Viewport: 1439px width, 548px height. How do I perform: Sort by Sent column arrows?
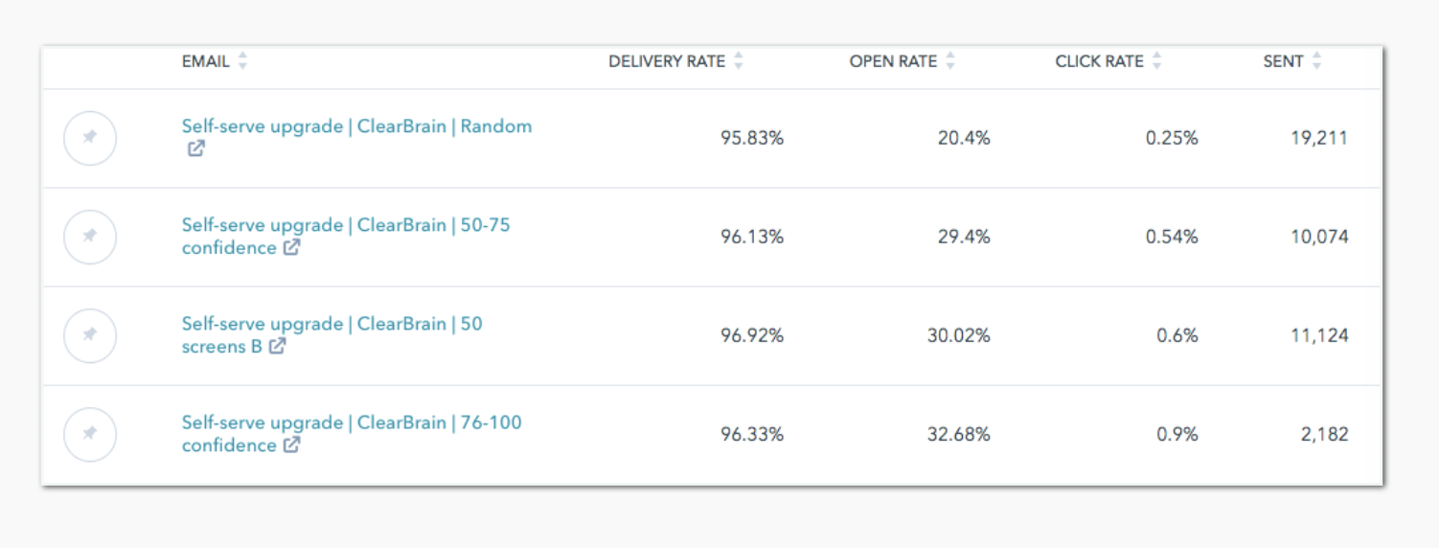coord(1316,61)
